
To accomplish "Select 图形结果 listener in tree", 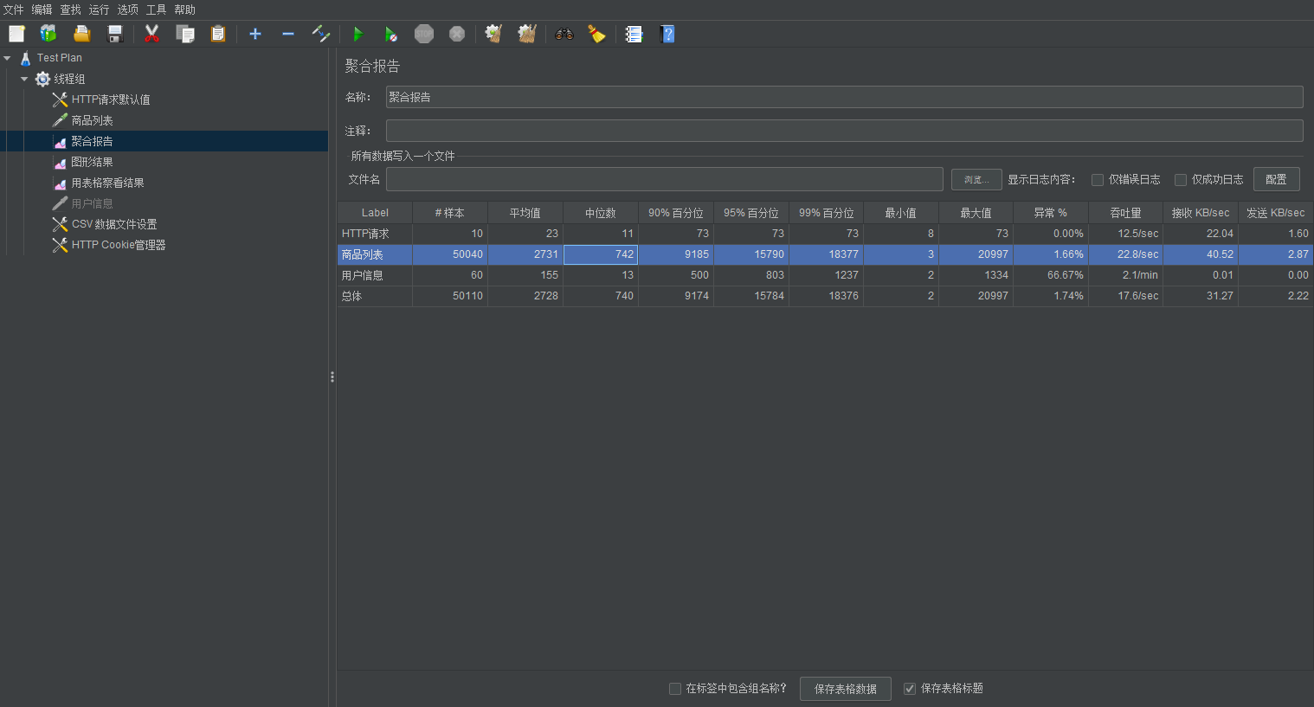I will [92, 162].
